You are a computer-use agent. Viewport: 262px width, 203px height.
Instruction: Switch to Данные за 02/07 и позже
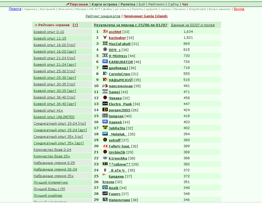[193, 25]
